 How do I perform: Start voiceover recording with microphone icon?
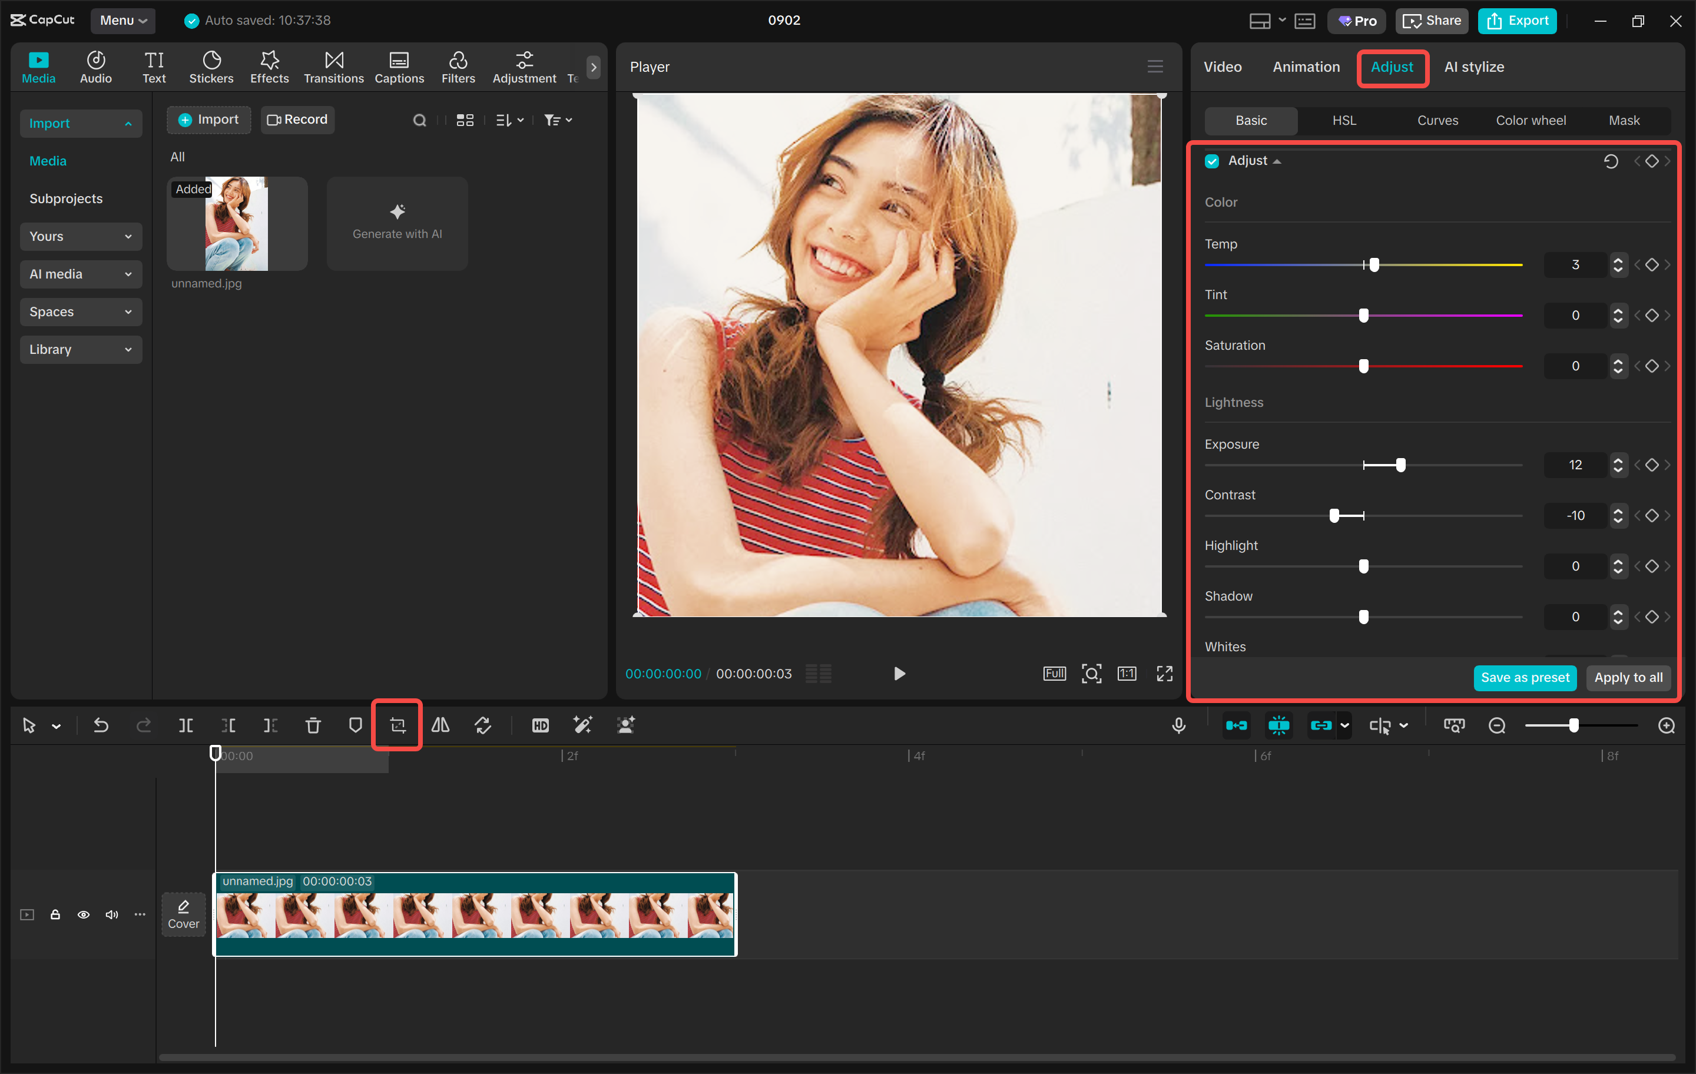pyautogui.click(x=1179, y=725)
